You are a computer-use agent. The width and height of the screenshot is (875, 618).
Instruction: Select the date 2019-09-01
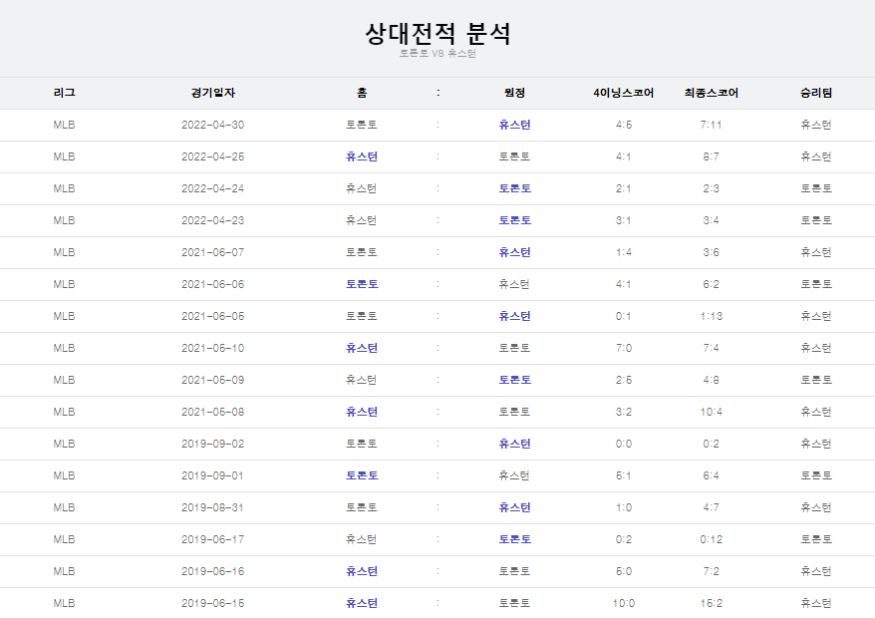pyautogui.click(x=213, y=475)
